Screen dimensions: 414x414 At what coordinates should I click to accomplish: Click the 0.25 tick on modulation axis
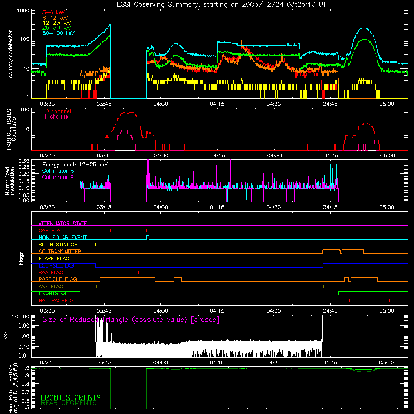[x=24, y=167]
